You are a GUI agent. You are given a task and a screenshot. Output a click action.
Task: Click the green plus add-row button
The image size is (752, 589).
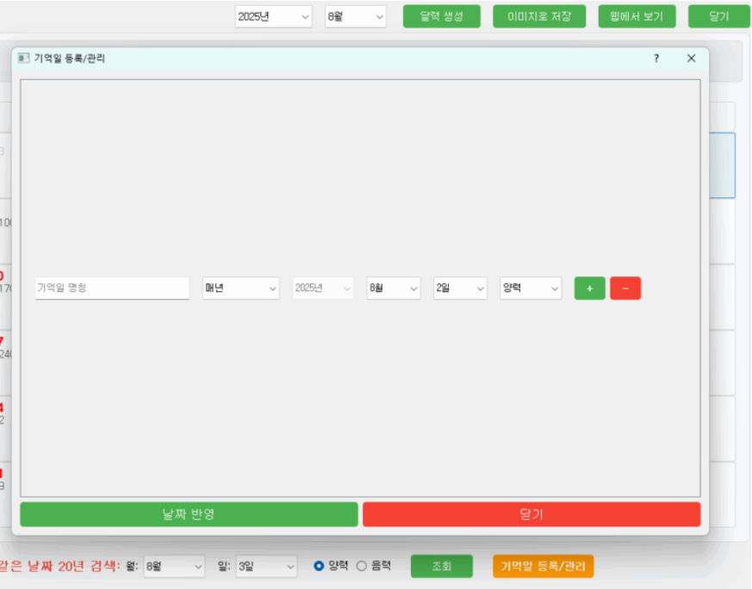coord(590,288)
